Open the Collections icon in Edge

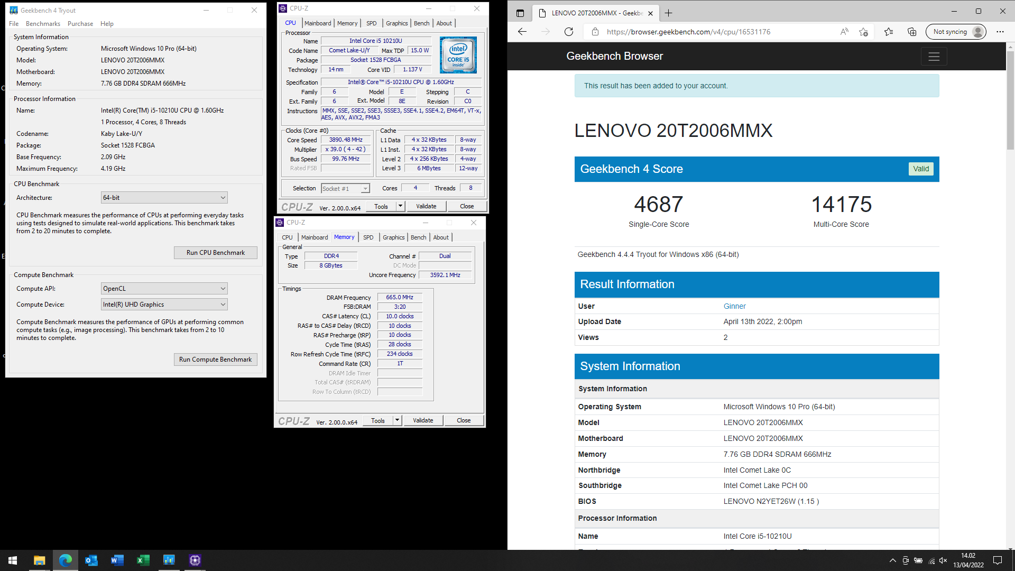point(912,32)
